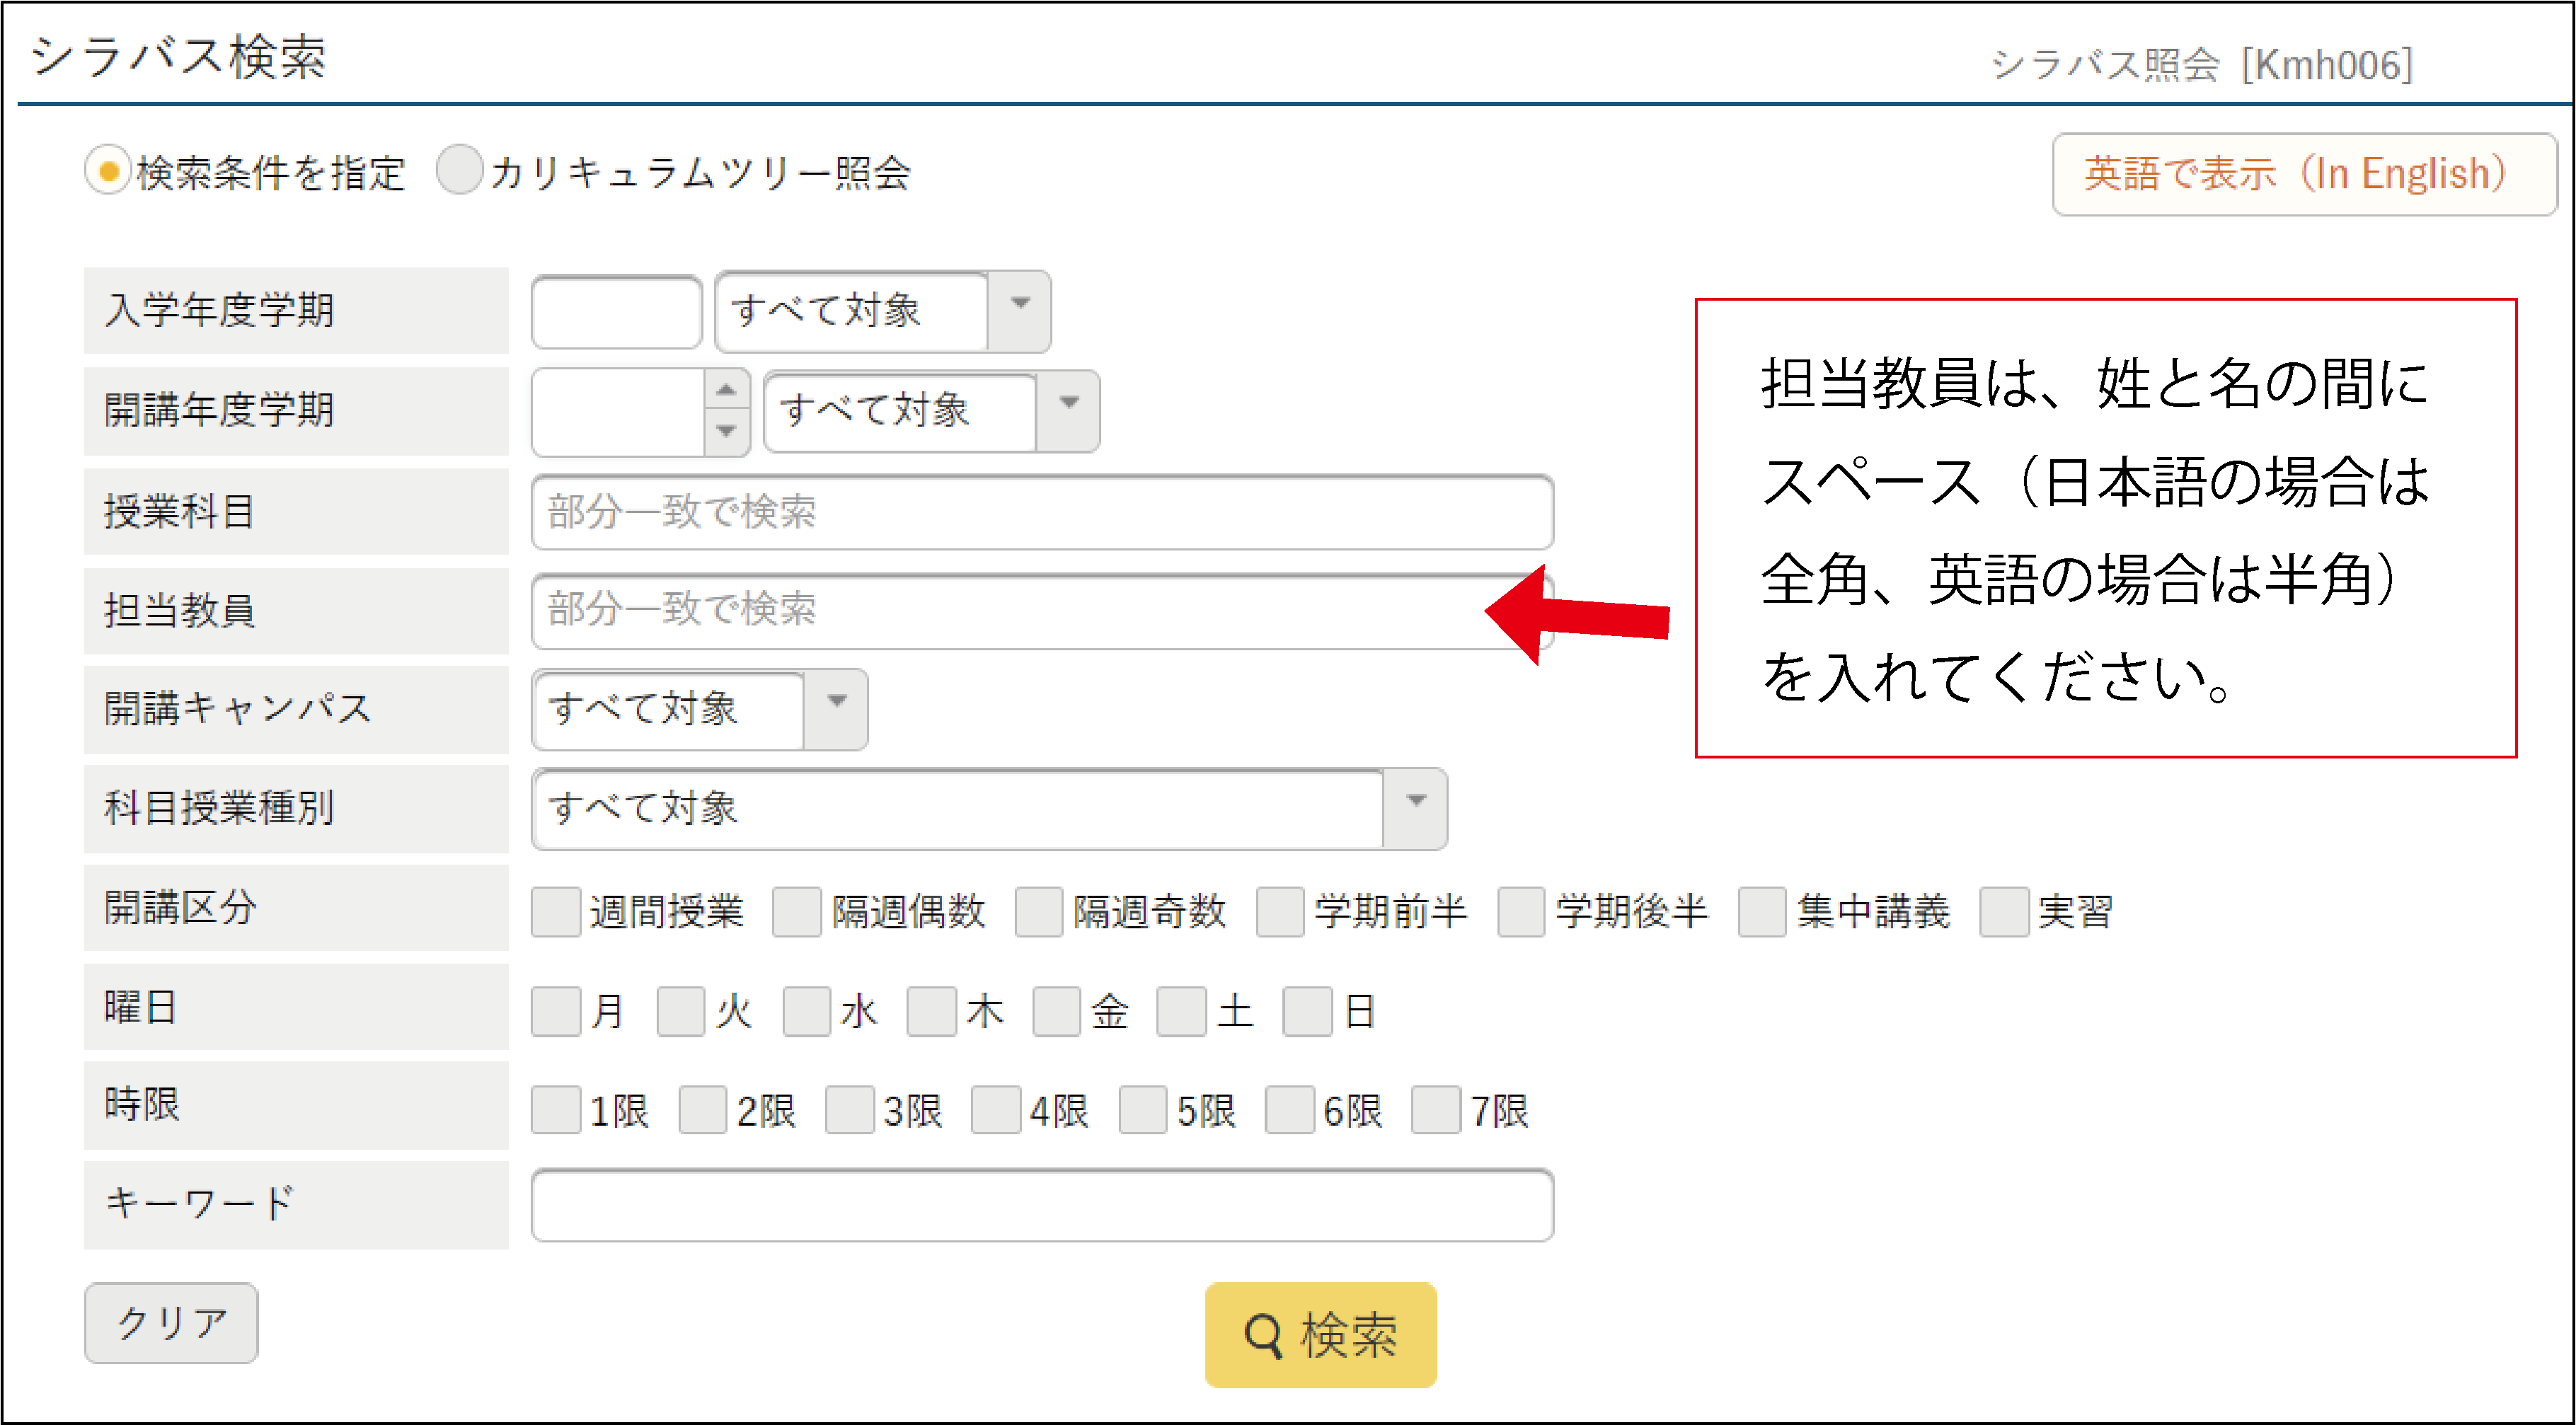This screenshot has height=1425, width=2576.
Task: Check the 学期前半 checkbox
Action: pos(1280,911)
